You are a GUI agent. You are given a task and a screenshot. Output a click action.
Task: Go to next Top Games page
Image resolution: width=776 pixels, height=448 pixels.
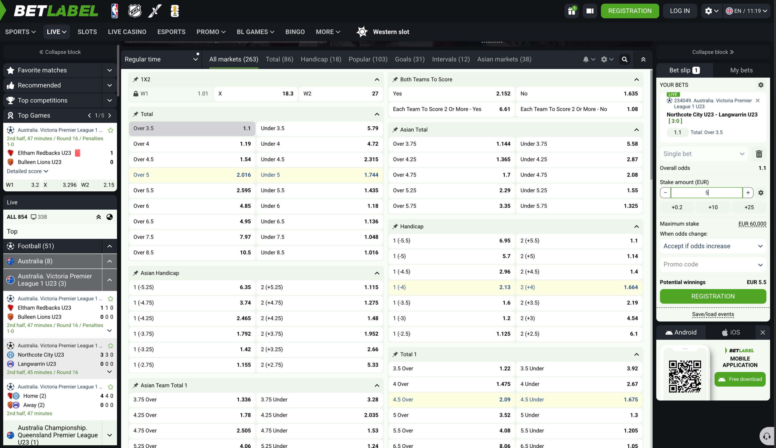click(110, 115)
